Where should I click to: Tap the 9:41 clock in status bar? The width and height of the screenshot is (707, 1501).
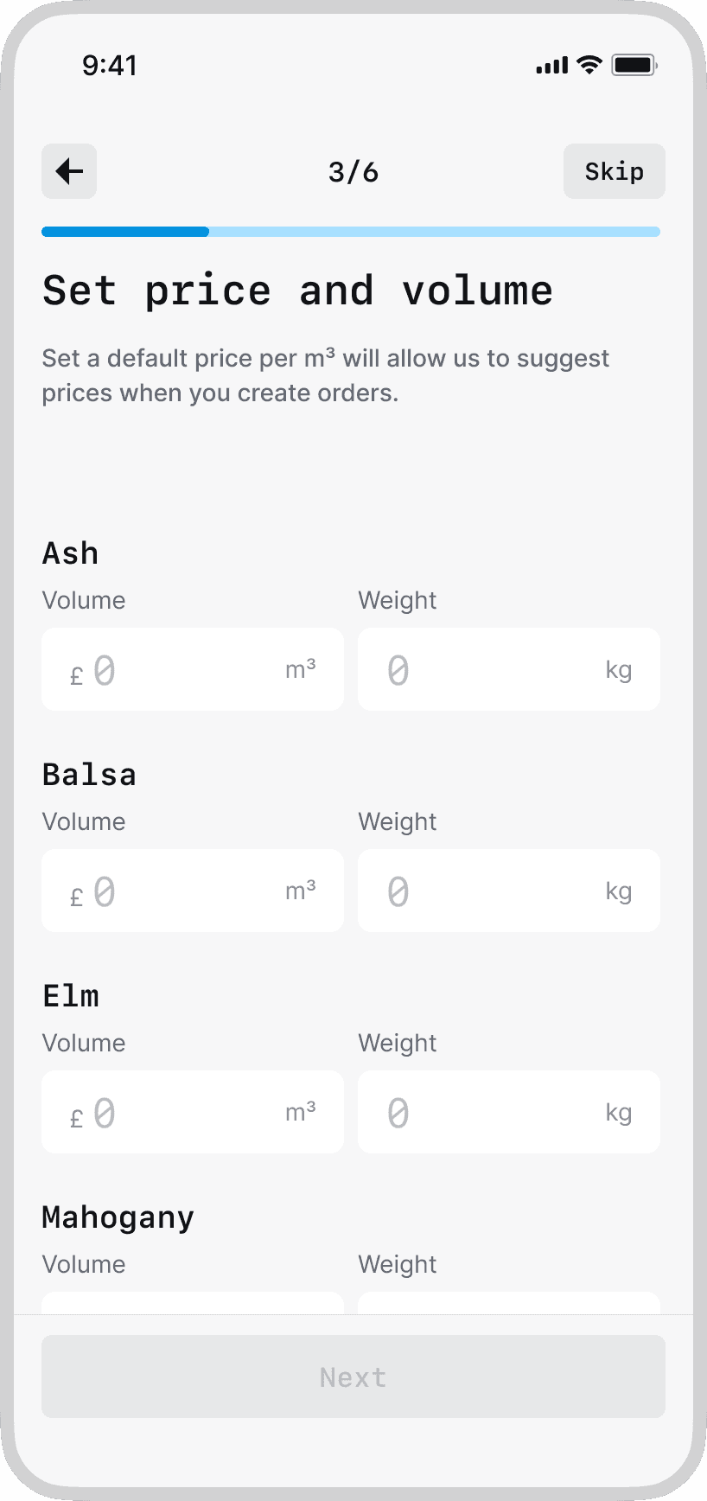pyautogui.click(x=110, y=65)
